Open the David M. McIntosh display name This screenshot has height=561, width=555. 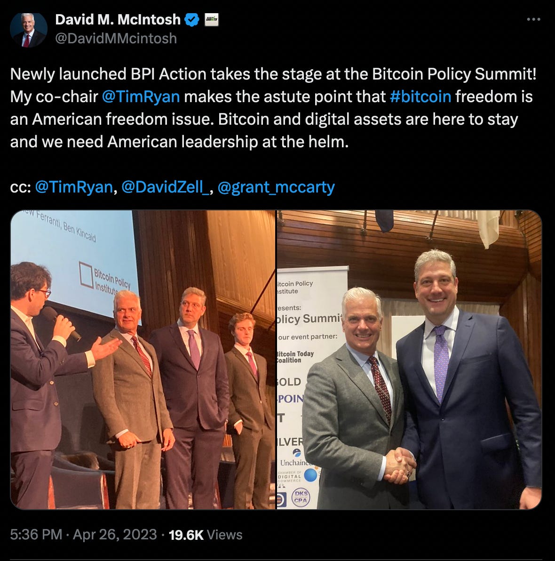[x=118, y=20]
